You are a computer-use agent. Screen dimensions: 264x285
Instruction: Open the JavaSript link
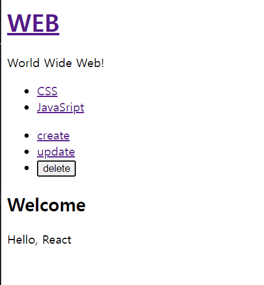point(60,108)
